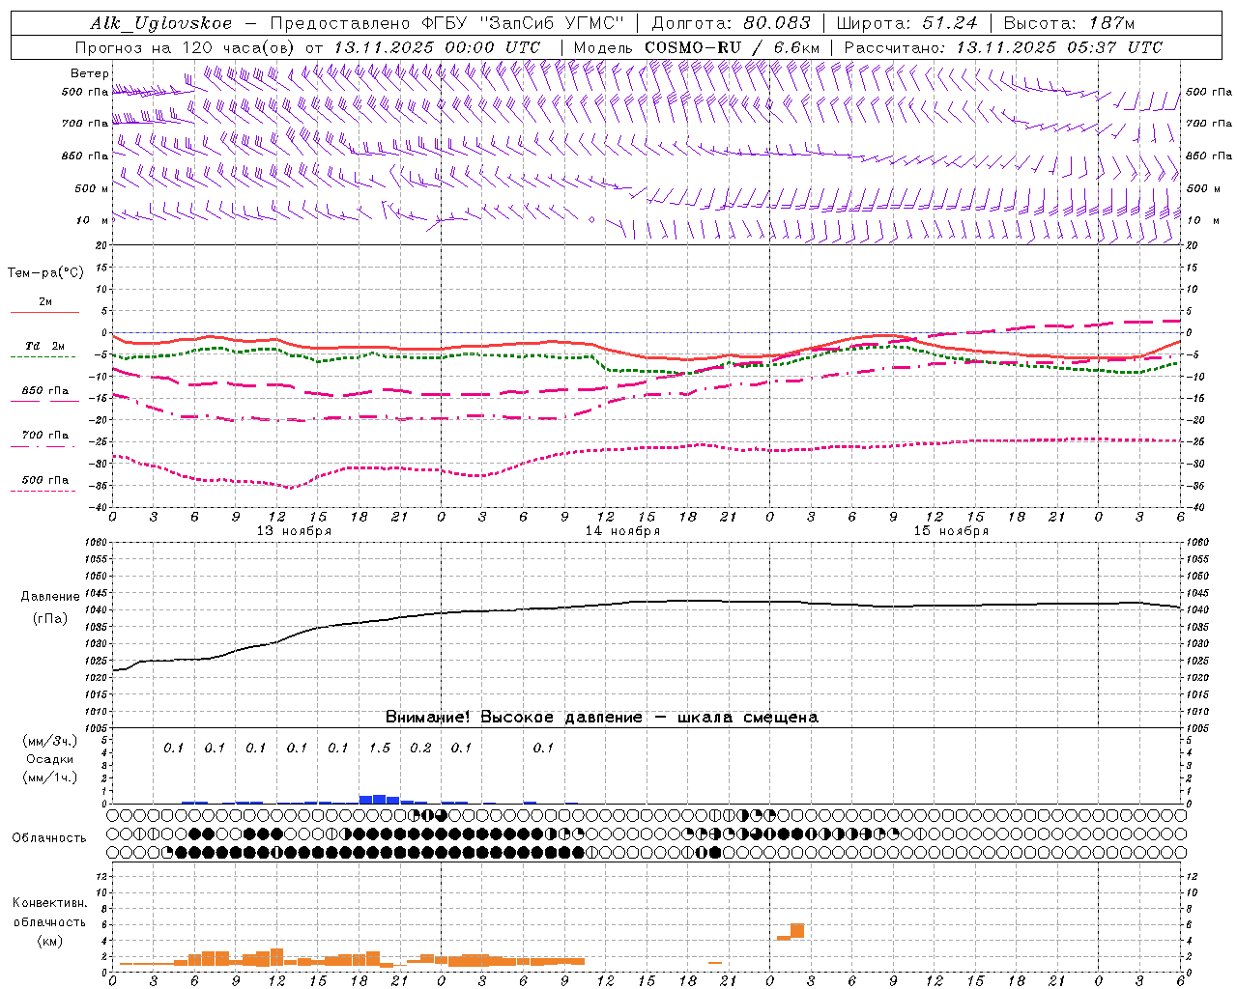1237x989 pixels.
Task: Click the Td 2м dew point legend entry
Action: 44,346
